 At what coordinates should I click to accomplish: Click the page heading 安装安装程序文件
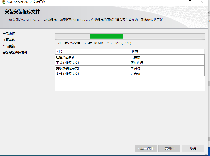pos(22,12)
